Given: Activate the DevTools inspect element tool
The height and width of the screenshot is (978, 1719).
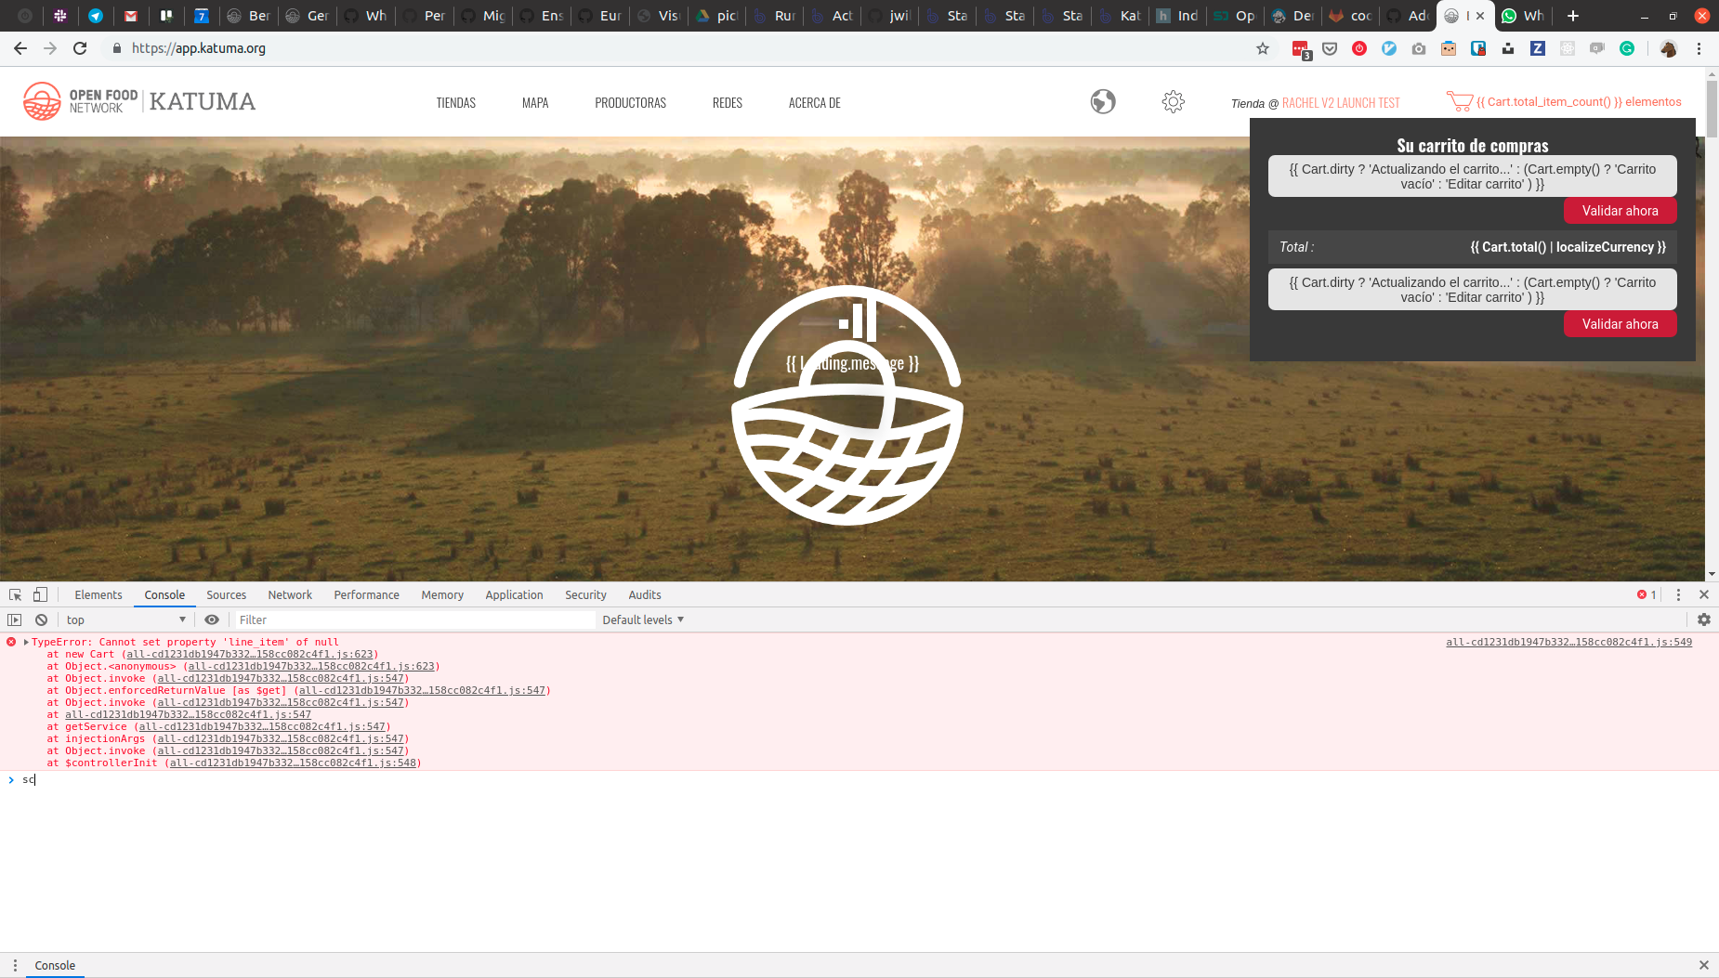Looking at the screenshot, I should (15, 594).
